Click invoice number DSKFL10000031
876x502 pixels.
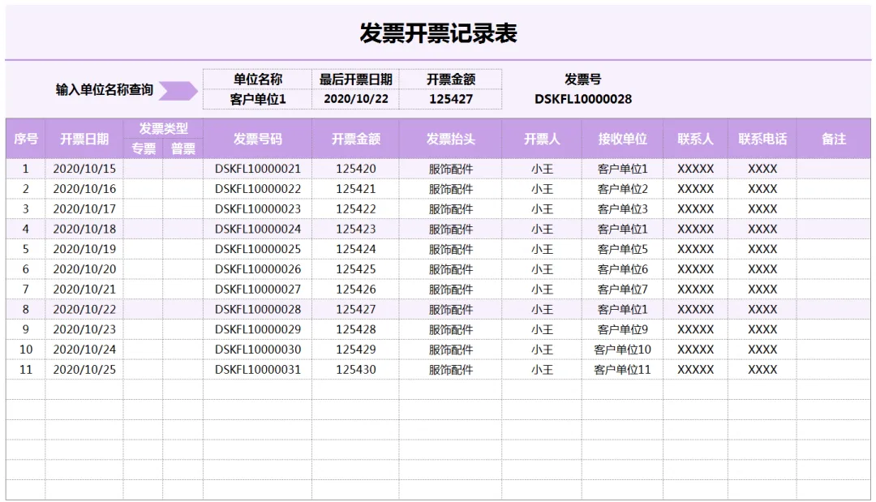point(258,370)
